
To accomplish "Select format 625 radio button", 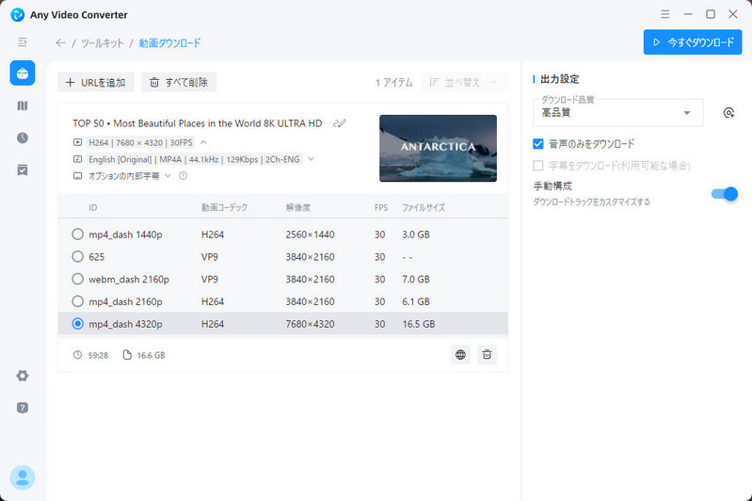I will tap(77, 257).
